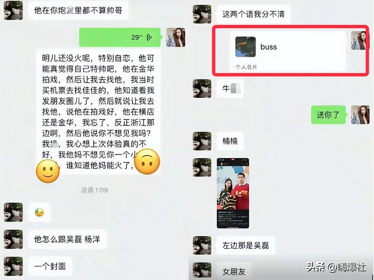Tap the upside-down smiley sticker
Viewport: 374px width, 280px height.
point(147,161)
